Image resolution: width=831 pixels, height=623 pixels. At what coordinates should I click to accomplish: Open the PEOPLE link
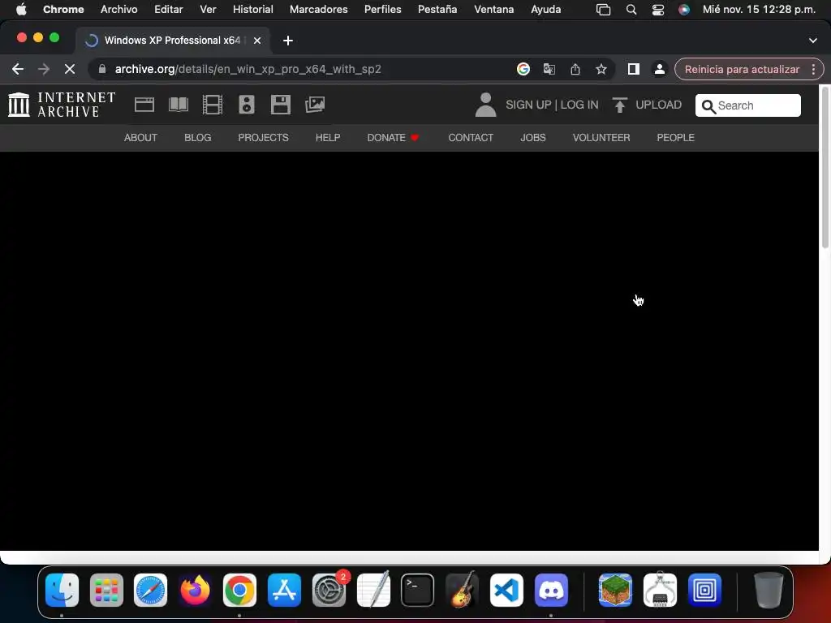[x=676, y=138]
